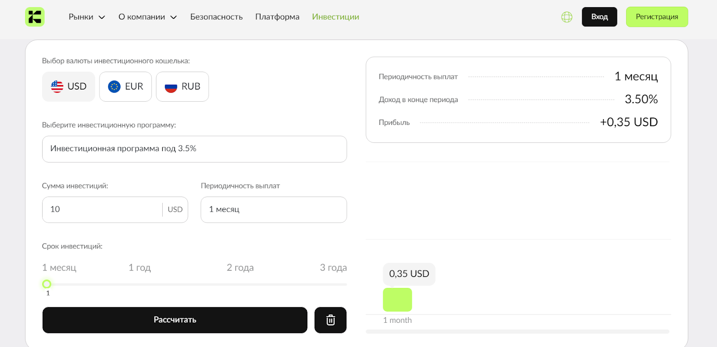The image size is (717, 347).
Task: Open the Периодичность выплат dropdown
Action: point(273,210)
